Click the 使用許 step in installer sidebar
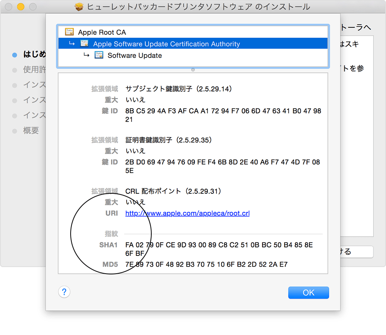Viewport: 386px width, 335px height. (34, 69)
